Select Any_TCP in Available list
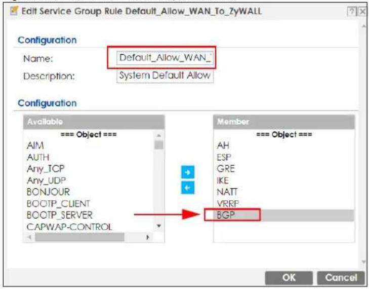Viewport: 369px width, 289px height. coord(46,168)
